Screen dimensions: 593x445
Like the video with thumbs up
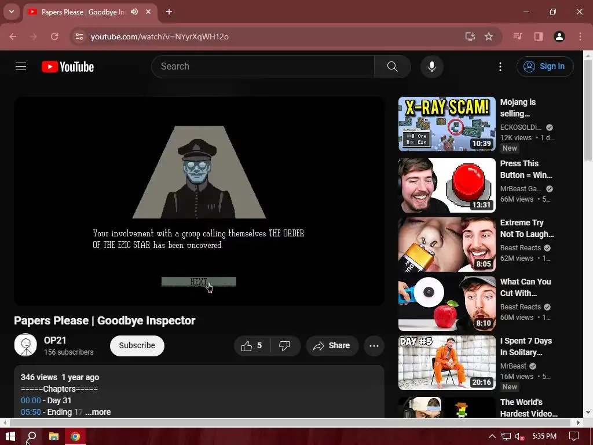tap(251, 345)
